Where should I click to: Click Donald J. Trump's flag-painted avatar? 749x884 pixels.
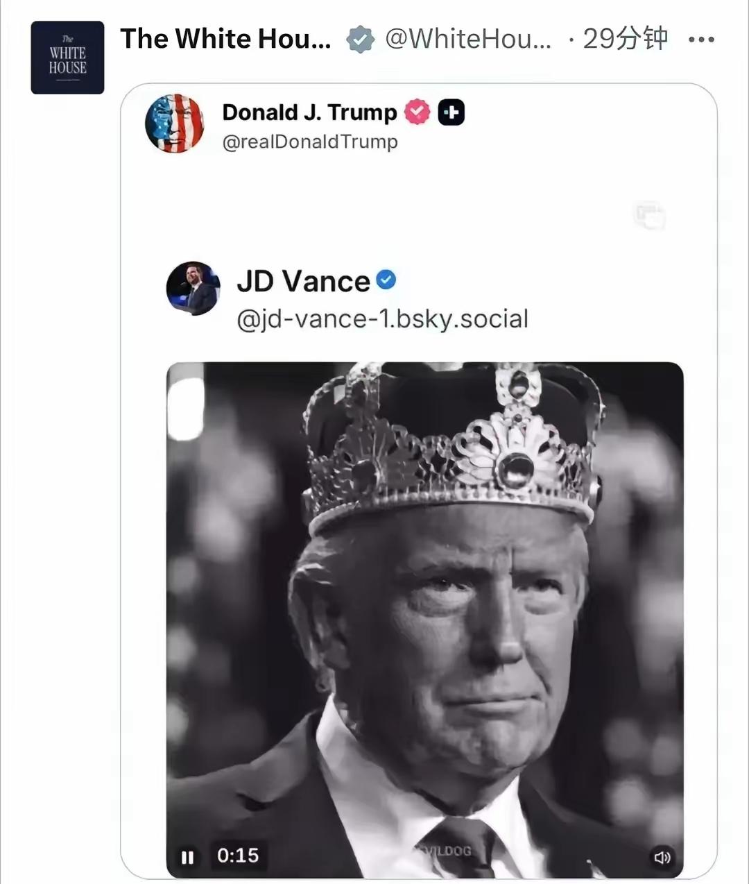tap(175, 124)
